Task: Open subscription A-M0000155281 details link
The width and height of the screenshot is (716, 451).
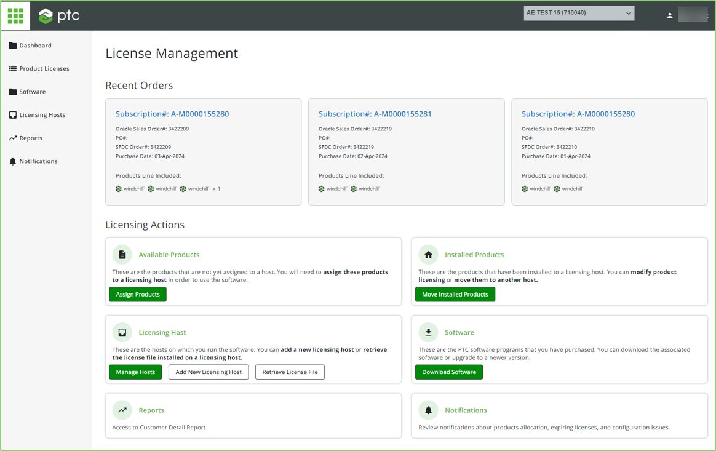Action: 375,113
